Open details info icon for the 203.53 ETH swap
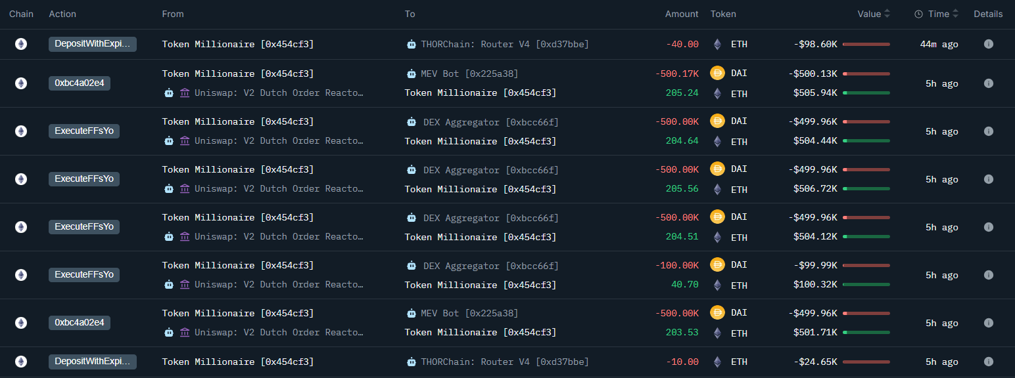The width and height of the screenshot is (1015, 378). point(988,323)
